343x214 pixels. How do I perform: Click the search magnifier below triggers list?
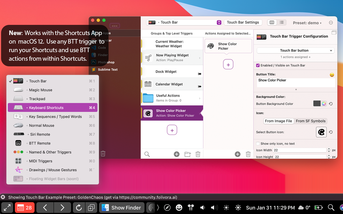tap(147, 154)
